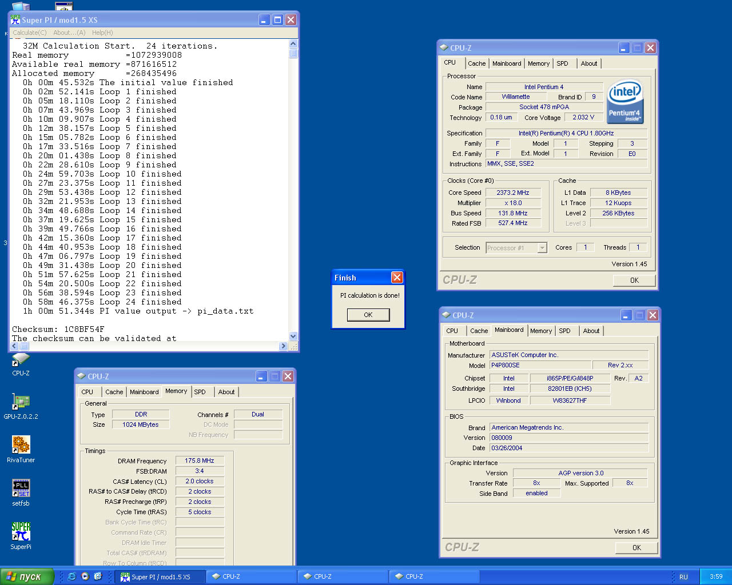Open Memory tab in CPU-Z CPU window
732x585 pixels.
point(539,63)
